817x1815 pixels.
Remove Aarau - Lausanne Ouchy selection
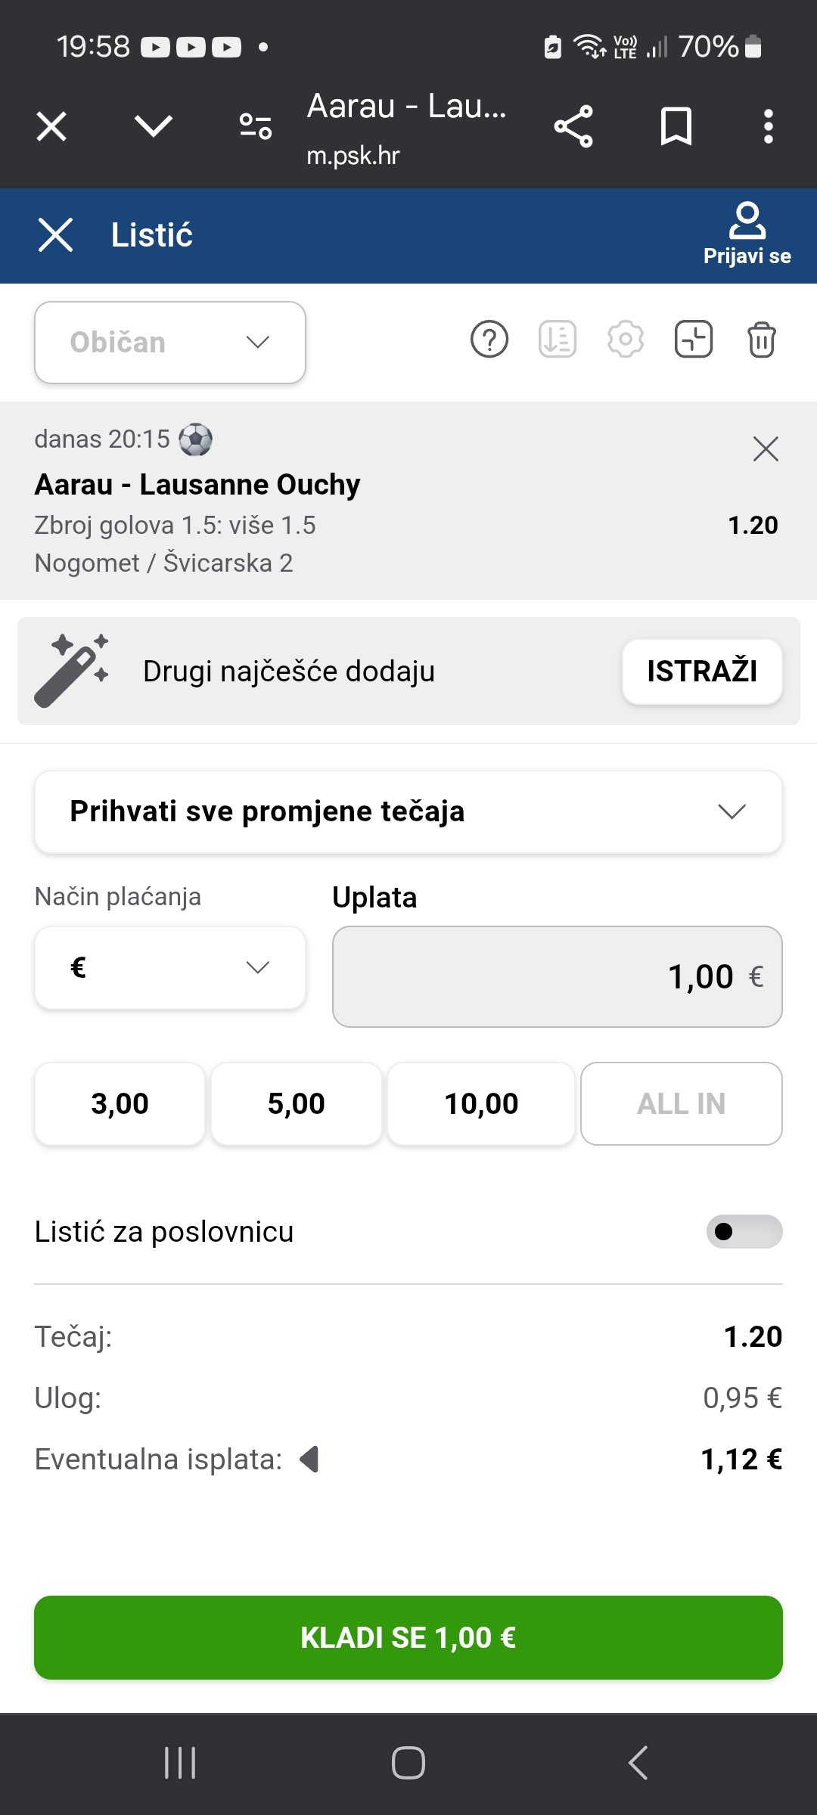pos(766,449)
